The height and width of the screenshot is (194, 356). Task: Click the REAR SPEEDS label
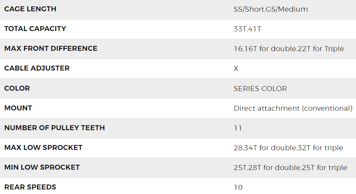(x=30, y=187)
